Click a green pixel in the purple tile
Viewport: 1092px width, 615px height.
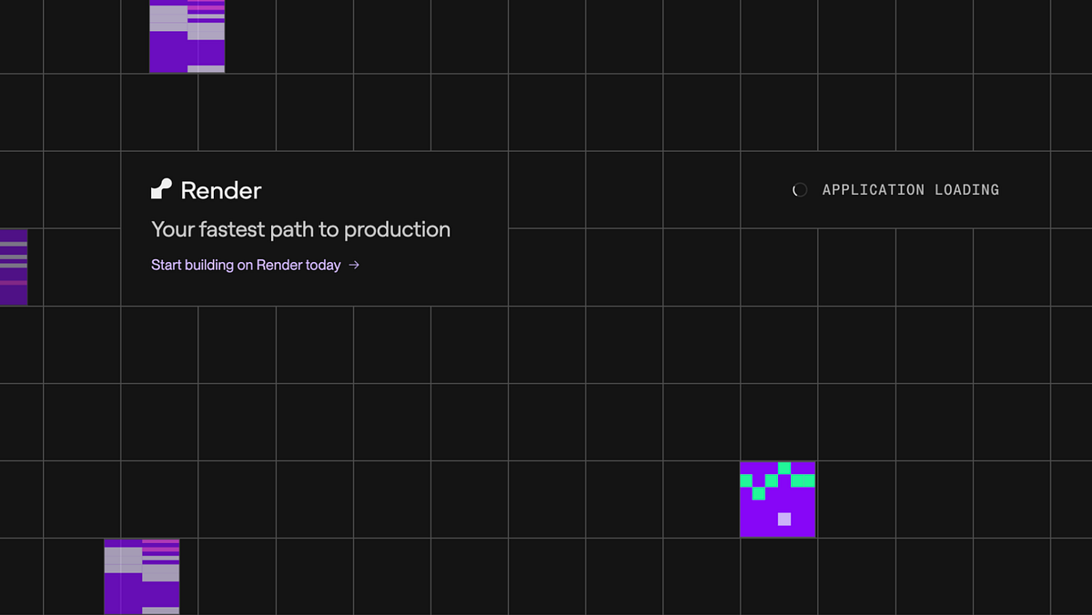pos(784,467)
